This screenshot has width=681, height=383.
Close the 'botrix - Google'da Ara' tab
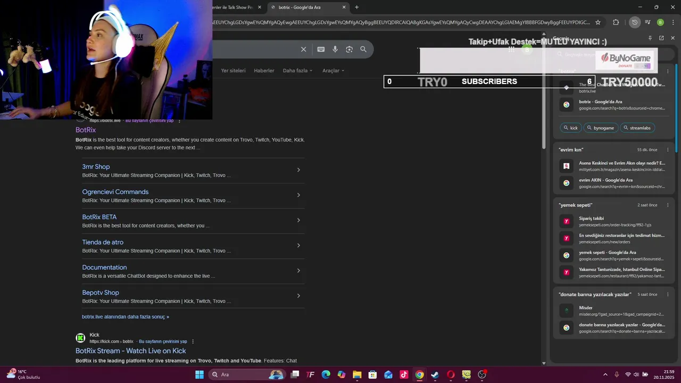pyautogui.click(x=344, y=7)
